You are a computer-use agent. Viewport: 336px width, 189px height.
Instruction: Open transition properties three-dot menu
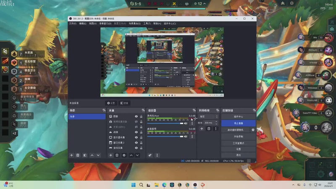(216, 129)
